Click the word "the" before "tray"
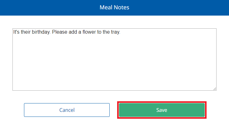This screenshot has height=129, width=229. 106,32
